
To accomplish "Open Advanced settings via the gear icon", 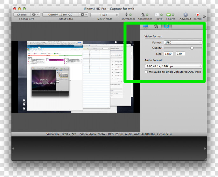I will 185,15.
